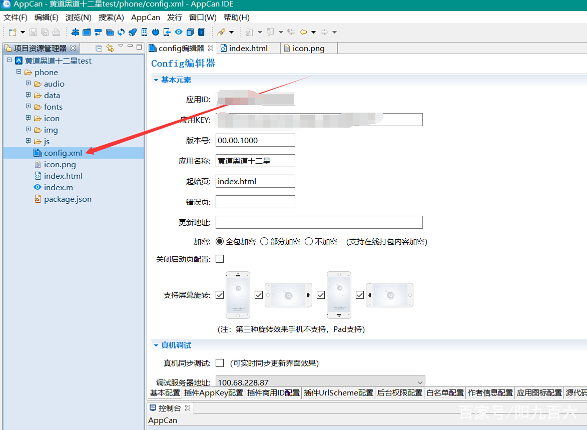Toggle fourth landscape rotation checkbox
The height and width of the screenshot is (430, 587).
(x=360, y=295)
